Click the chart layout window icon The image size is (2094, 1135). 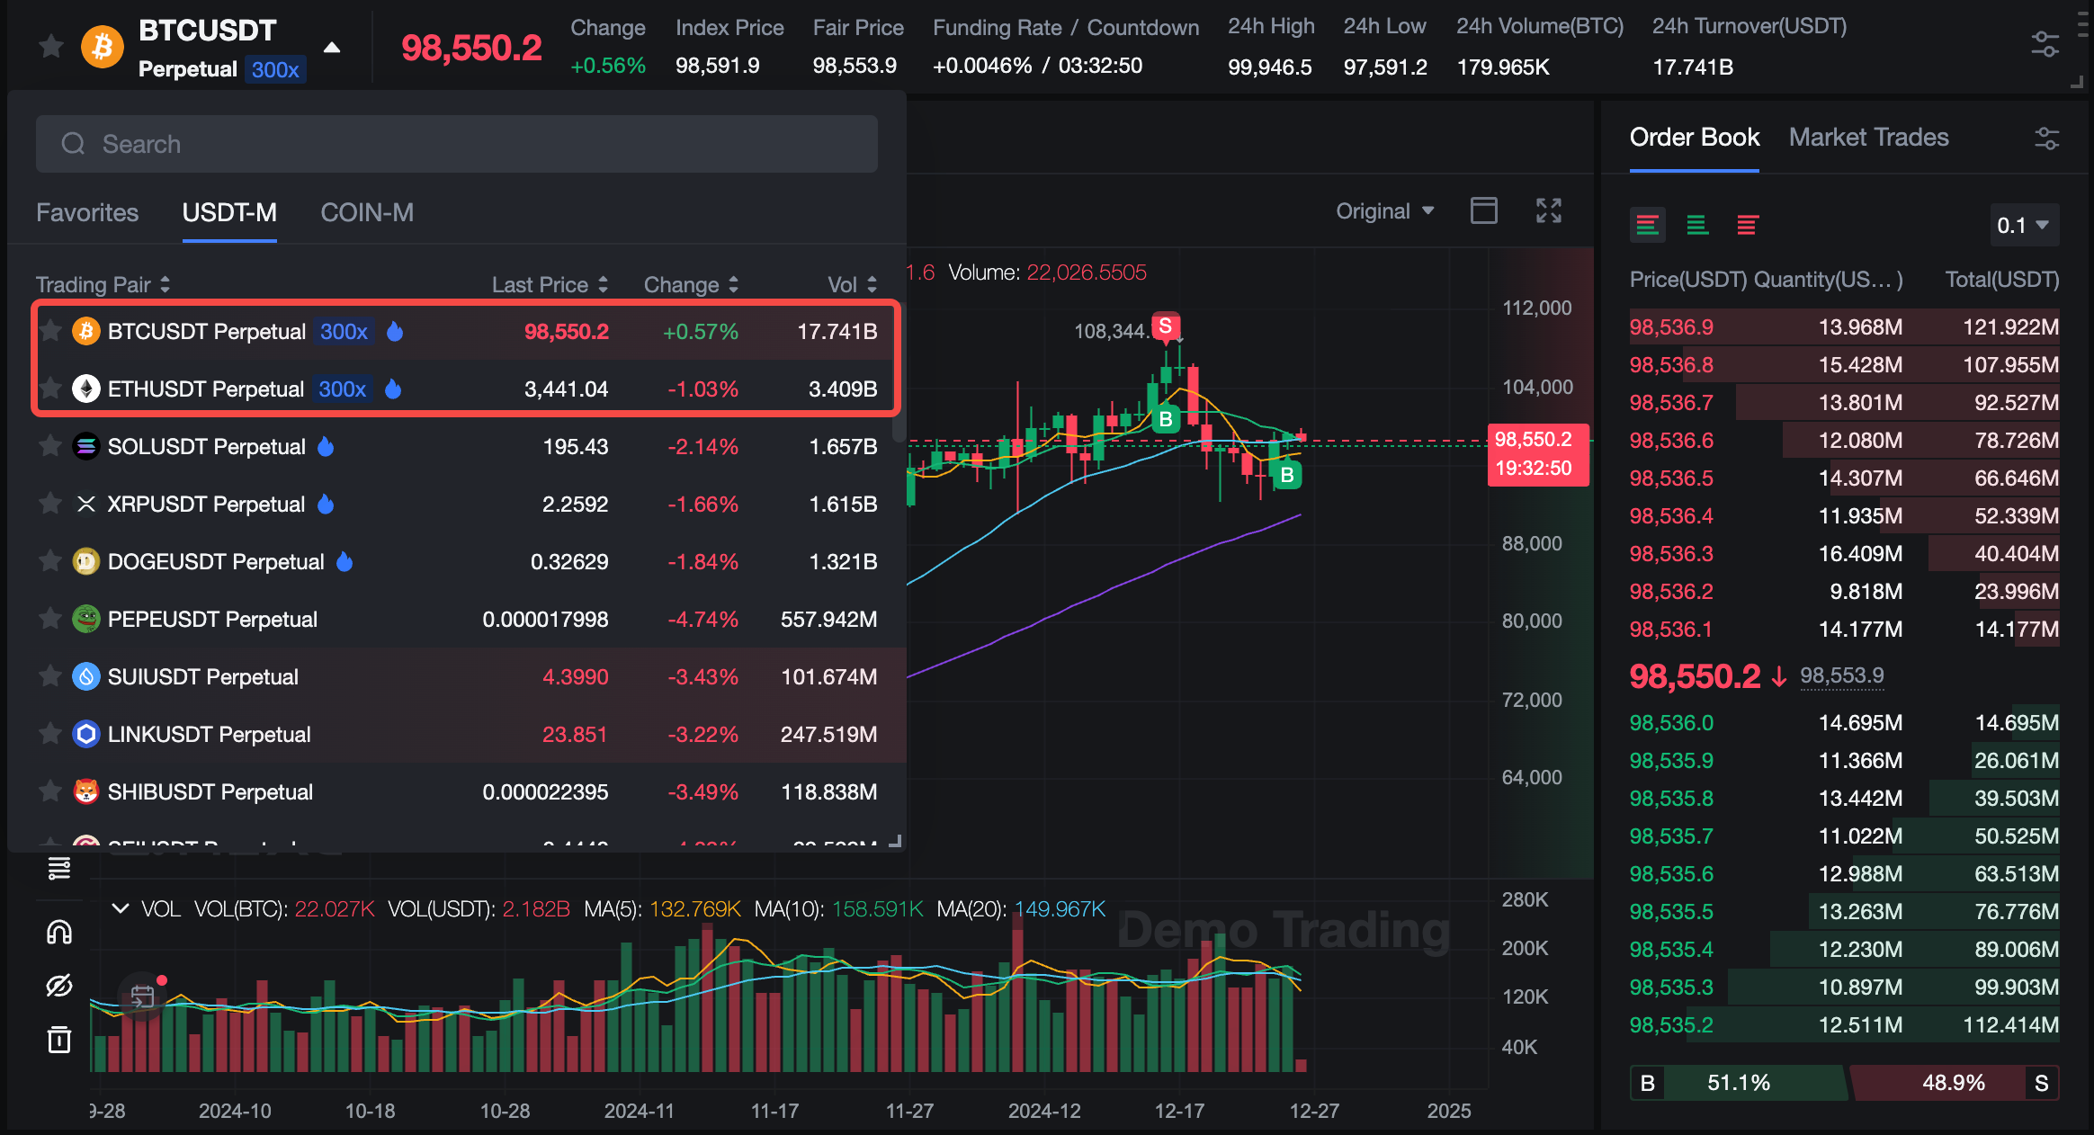pos(1483,211)
